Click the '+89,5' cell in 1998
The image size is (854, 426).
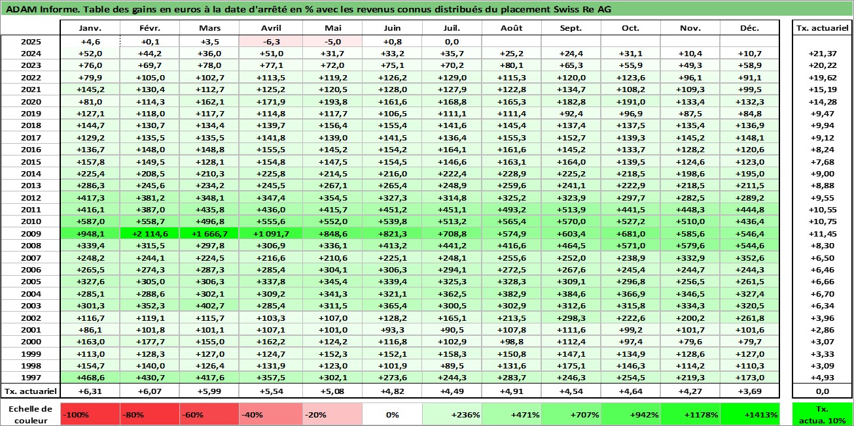[x=452, y=365]
